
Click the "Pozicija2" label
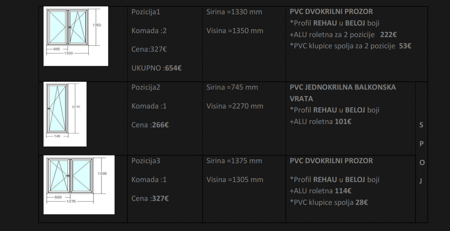(146, 87)
